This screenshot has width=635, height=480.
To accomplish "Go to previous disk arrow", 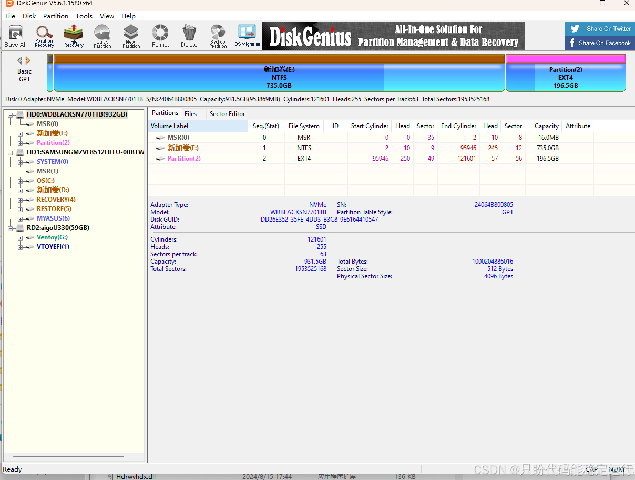I will click(20, 60).
